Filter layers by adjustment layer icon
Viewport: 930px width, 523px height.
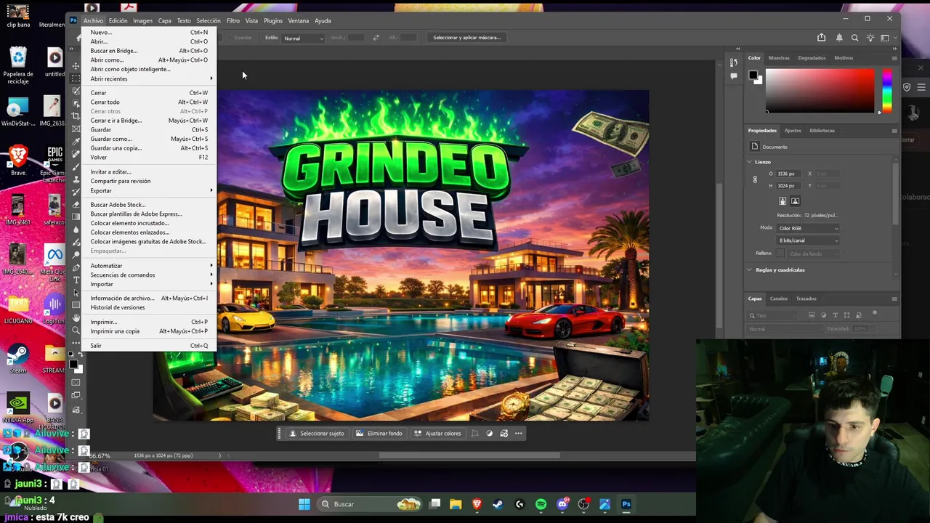823,315
